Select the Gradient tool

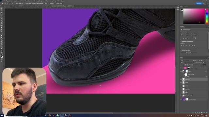(2, 33)
